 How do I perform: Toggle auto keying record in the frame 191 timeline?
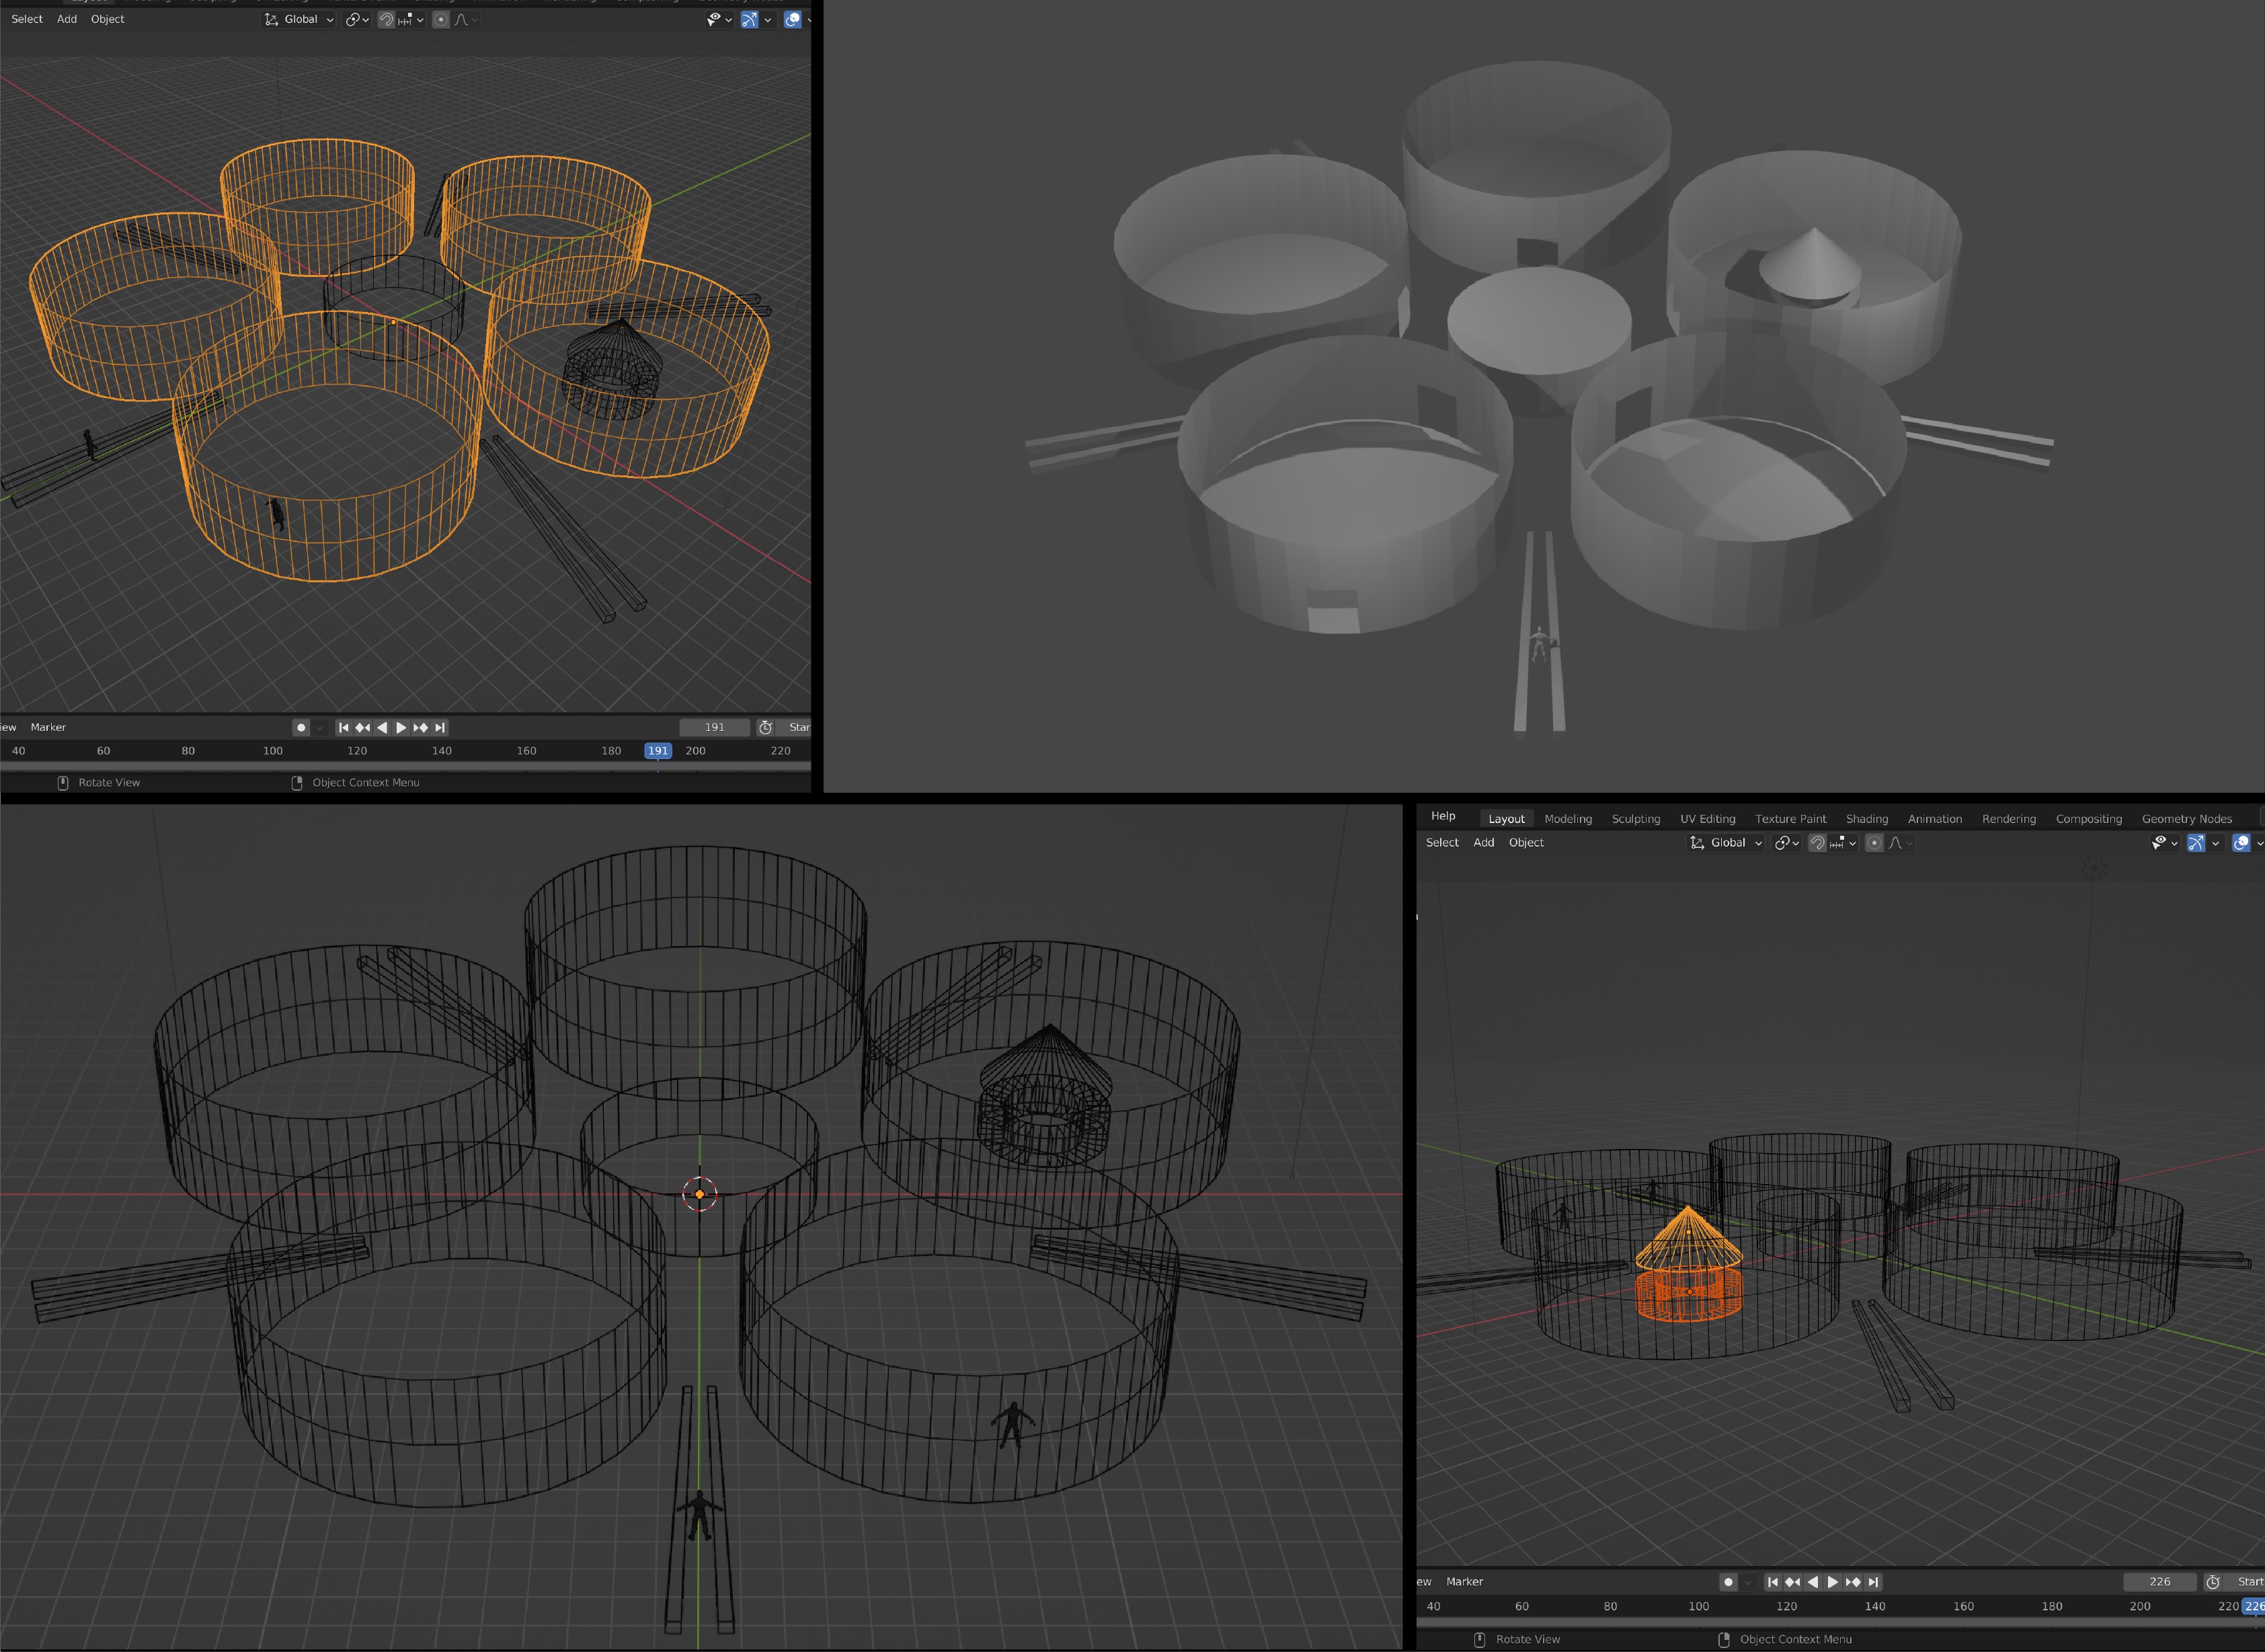tap(301, 727)
